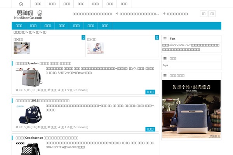Image resolution: width=233 pixels, height=155 pixels.
Task: Click the second speaker icon in the announcement ticker
Action: click(164, 14)
